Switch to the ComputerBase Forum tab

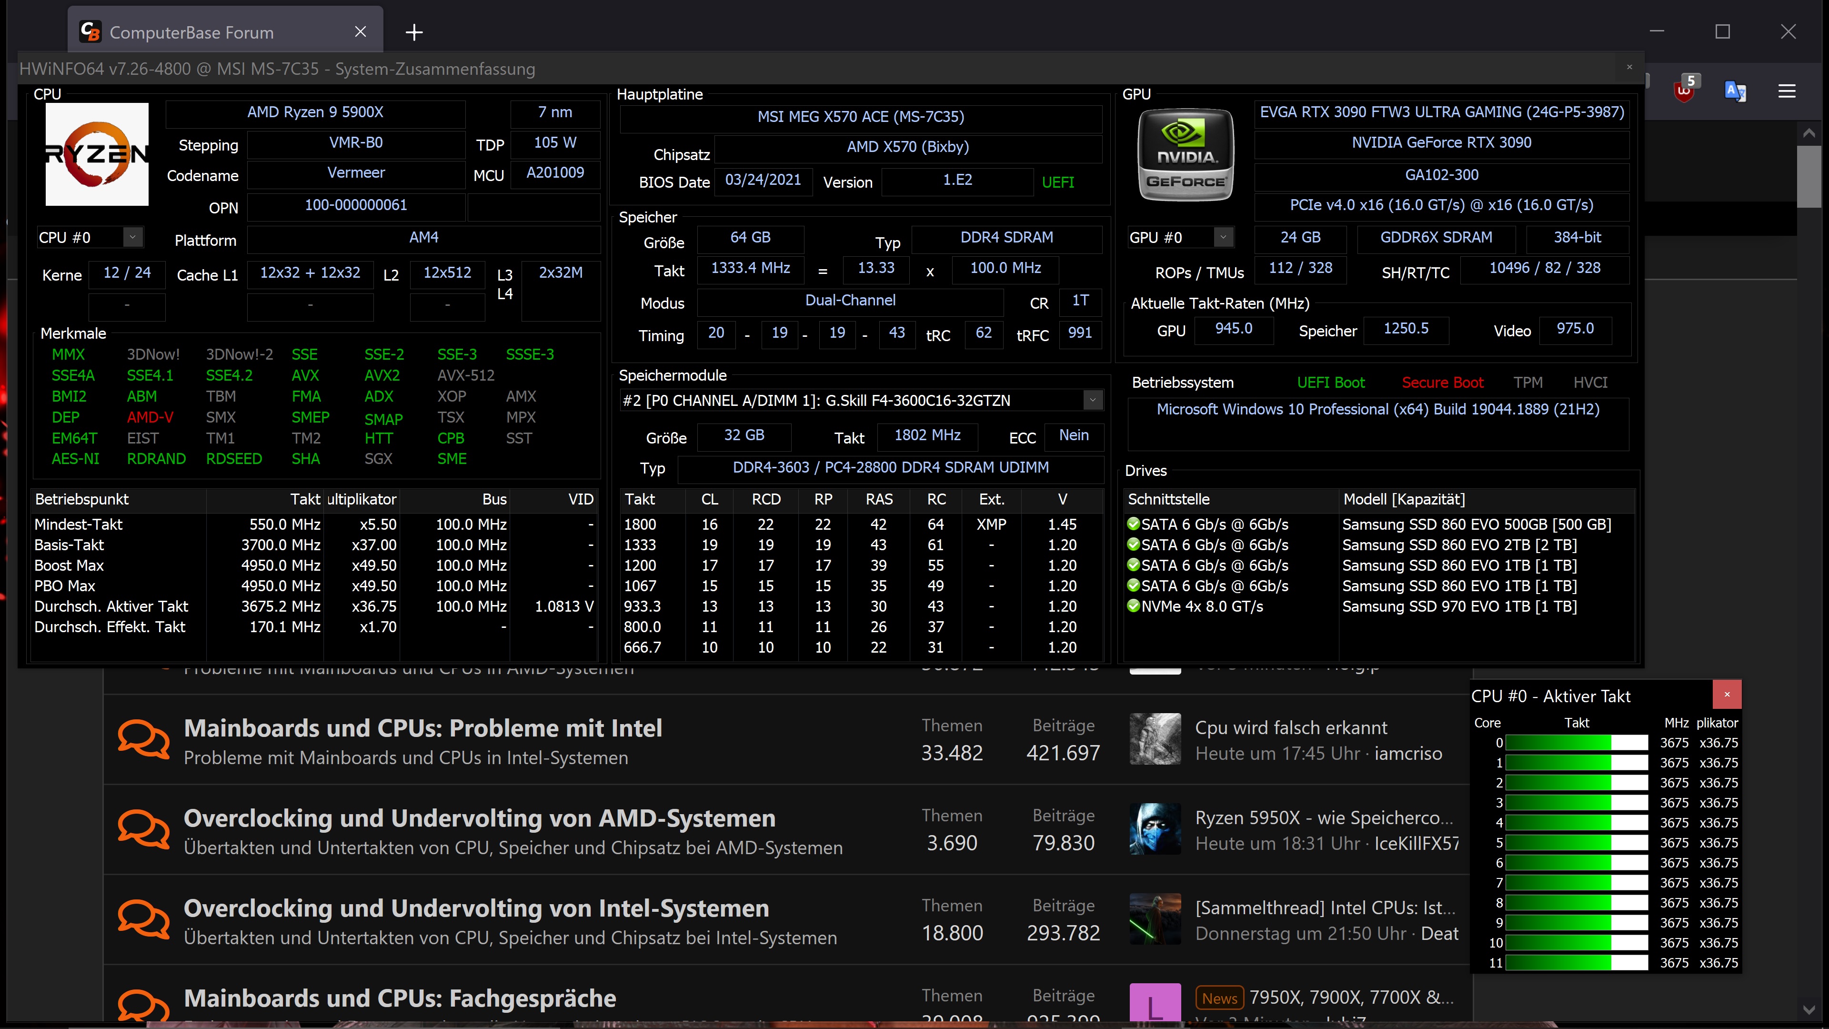tap(191, 33)
